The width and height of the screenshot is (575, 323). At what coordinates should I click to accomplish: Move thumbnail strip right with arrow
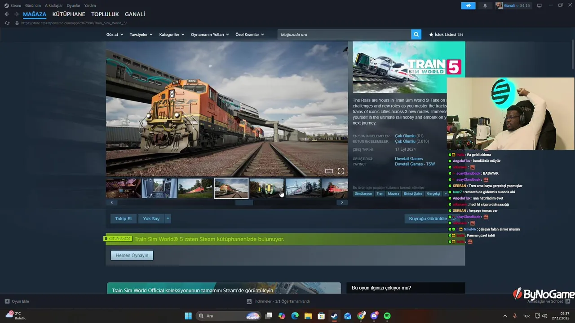[x=342, y=202]
